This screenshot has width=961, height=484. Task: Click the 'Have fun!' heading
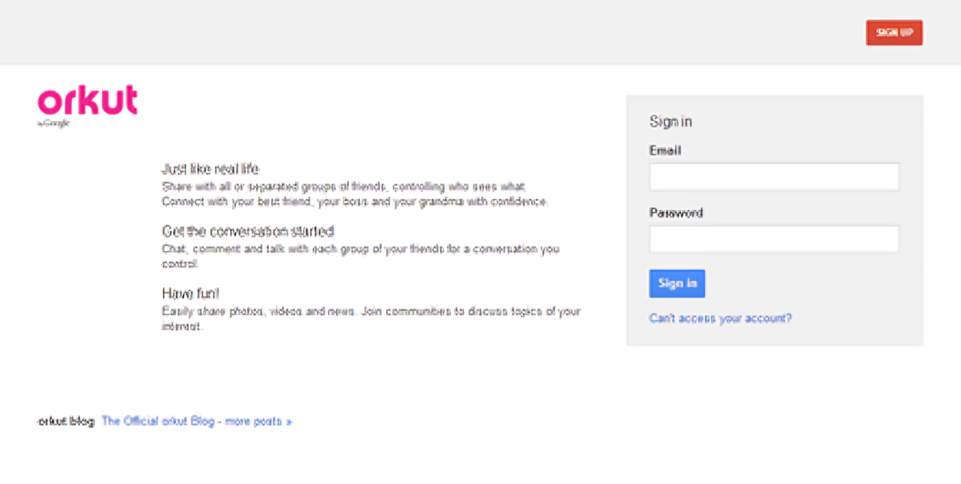(x=190, y=293)
